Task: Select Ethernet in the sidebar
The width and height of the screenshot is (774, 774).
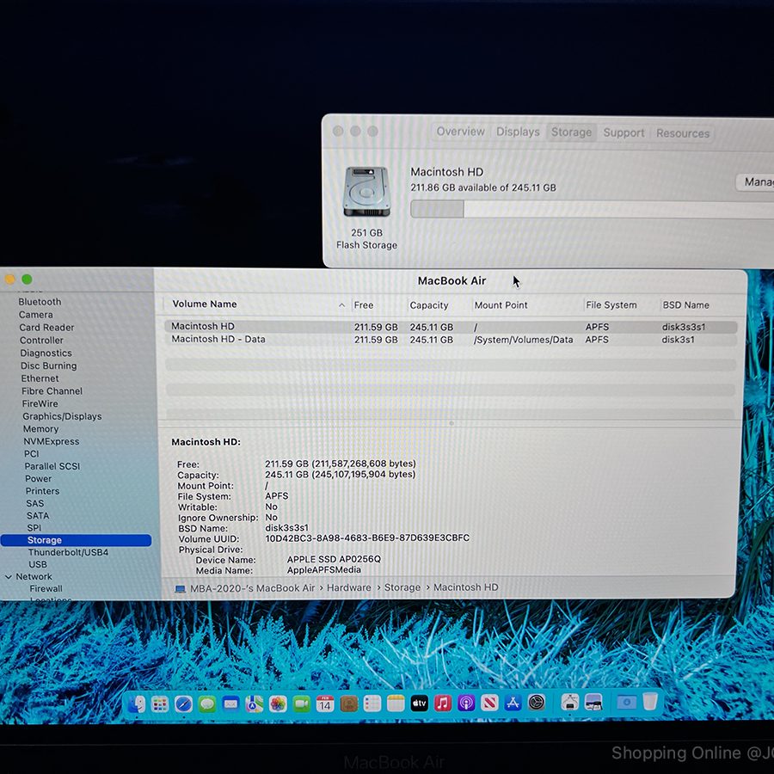Action: pos(40,378)
